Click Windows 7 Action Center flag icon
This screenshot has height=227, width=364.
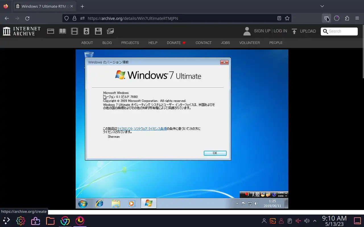pyautogui.click(x=243, y=203)
